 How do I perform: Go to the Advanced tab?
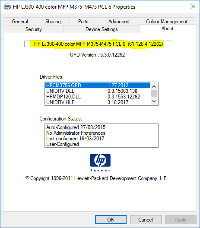[119, 22]
